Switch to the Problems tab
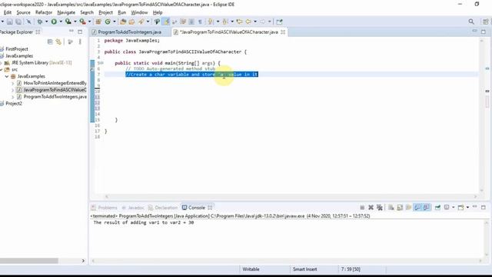Viewport: 492px width, 277px height. click(105, 208)
